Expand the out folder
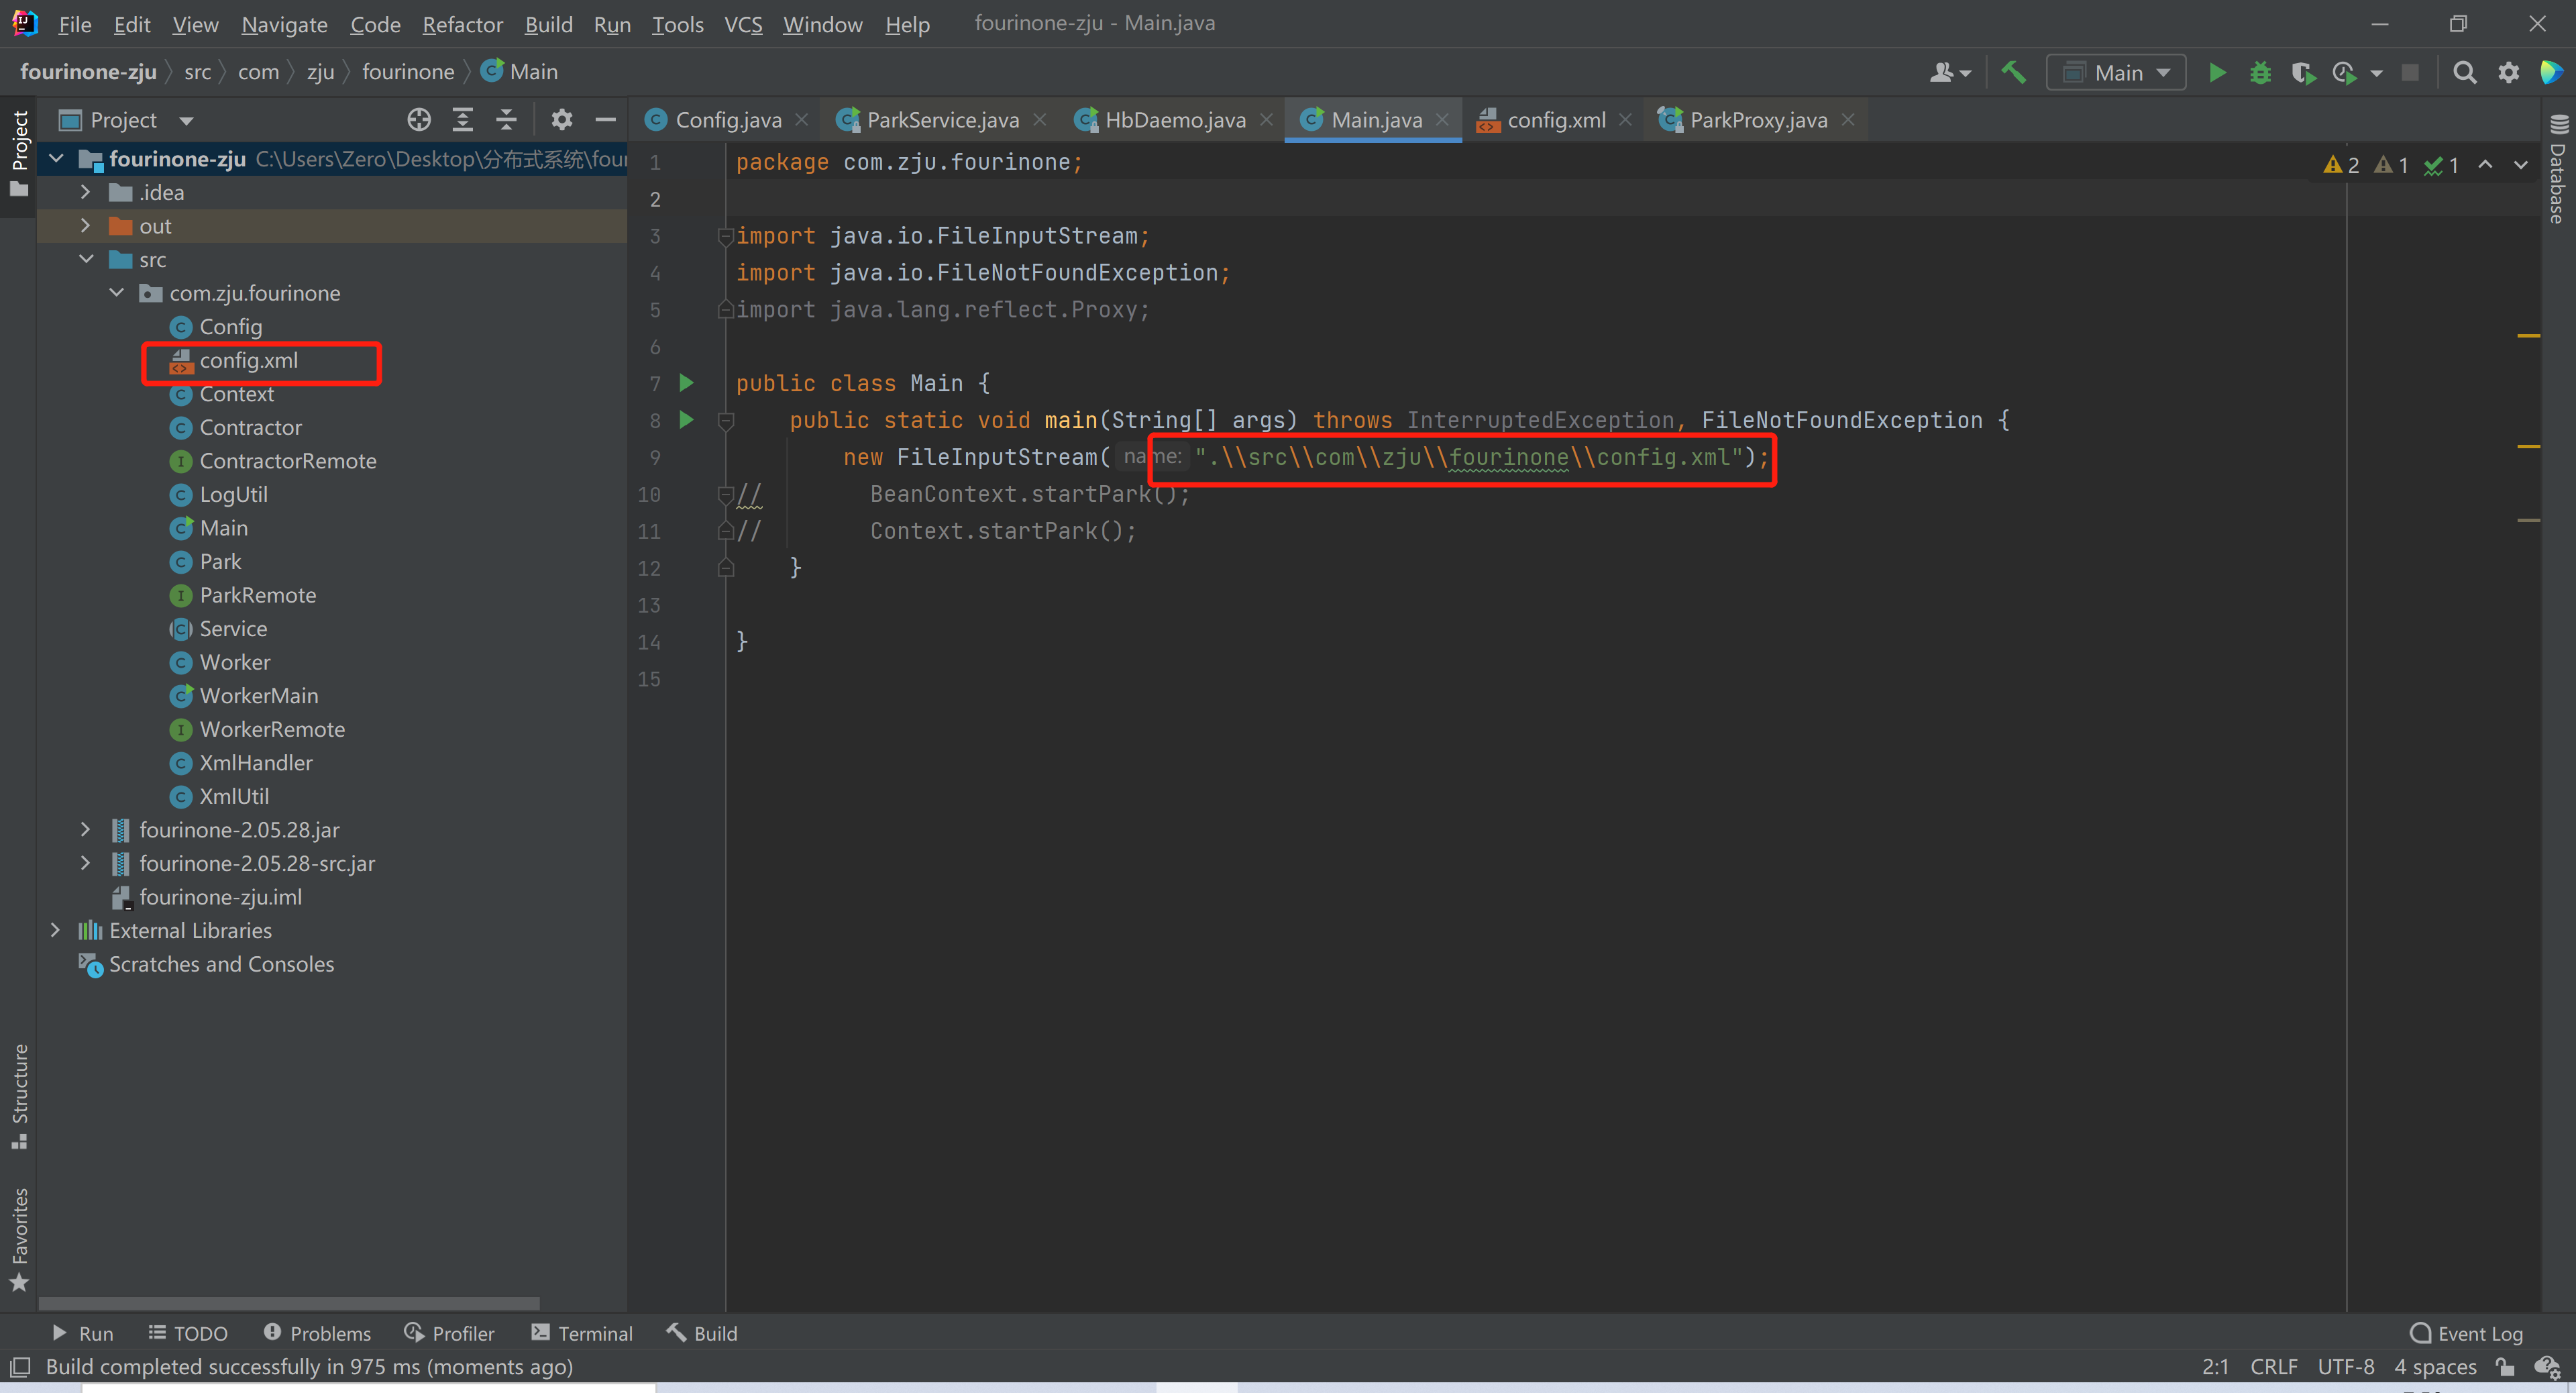The width and height of the screenshot is (2576, 1393). point(86,226)
